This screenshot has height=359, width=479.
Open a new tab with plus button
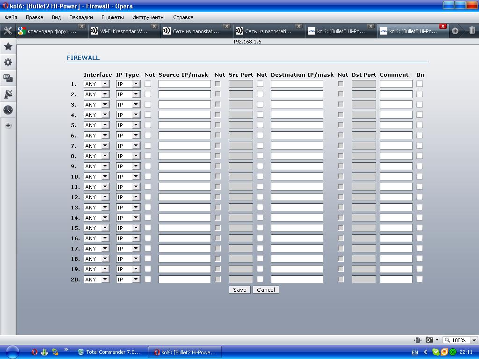pyautogui.click(x=455, y=31)
